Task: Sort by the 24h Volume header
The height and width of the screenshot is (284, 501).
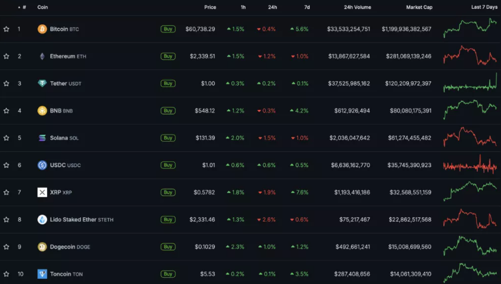Action: (x=357, y=7)
